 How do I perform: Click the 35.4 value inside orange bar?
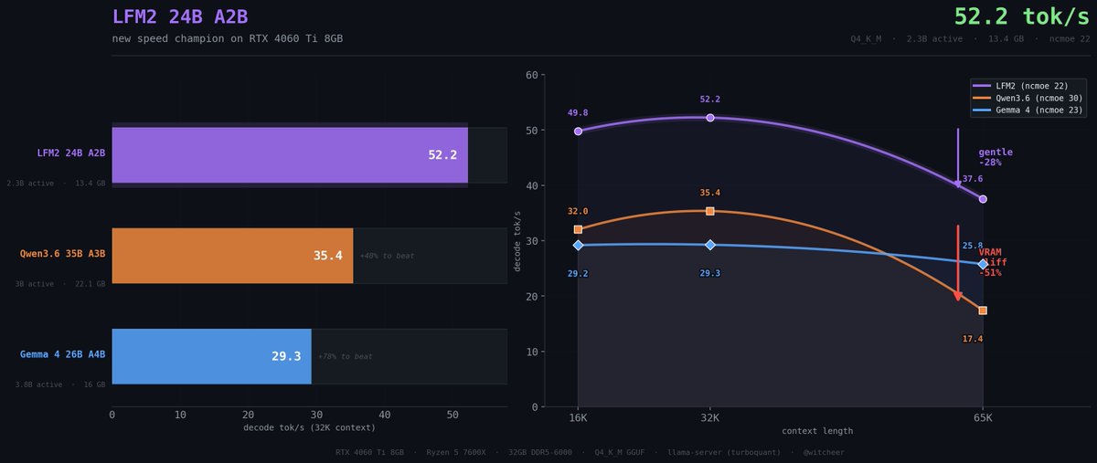coord(327,256)
